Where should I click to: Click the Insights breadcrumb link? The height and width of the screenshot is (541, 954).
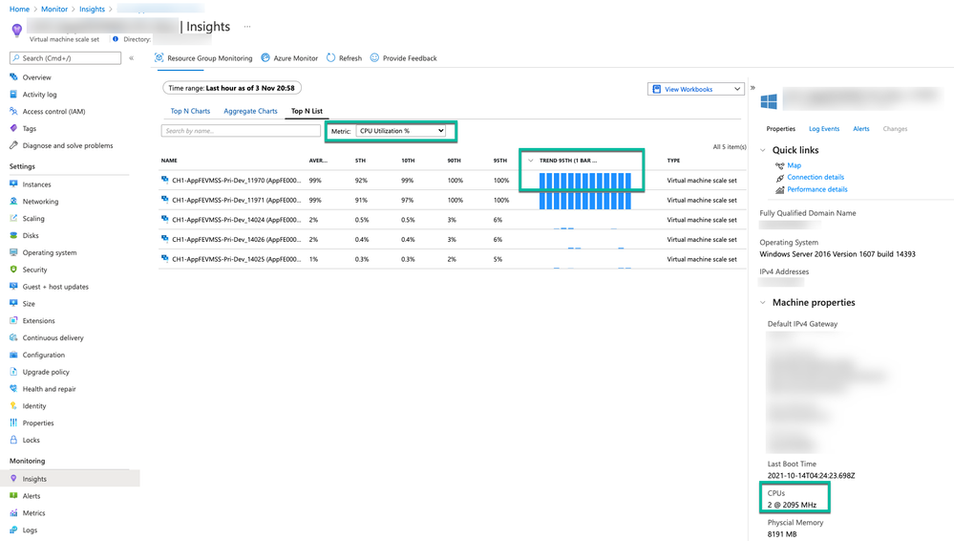pyautogui.click(x=92, y=10)
